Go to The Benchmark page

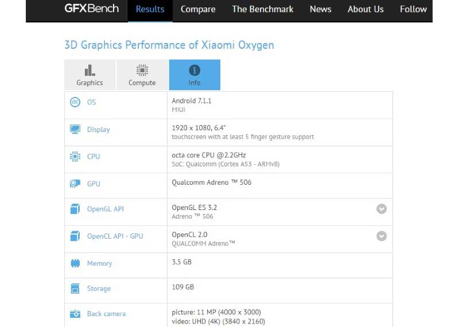click(263, 9)
